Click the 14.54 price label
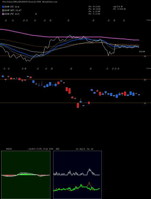The image size is (151, 199). tap(142, 52)
